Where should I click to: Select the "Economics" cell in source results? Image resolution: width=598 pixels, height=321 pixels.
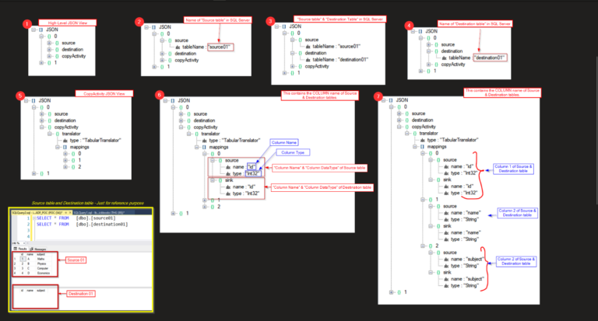coord(43,273)
